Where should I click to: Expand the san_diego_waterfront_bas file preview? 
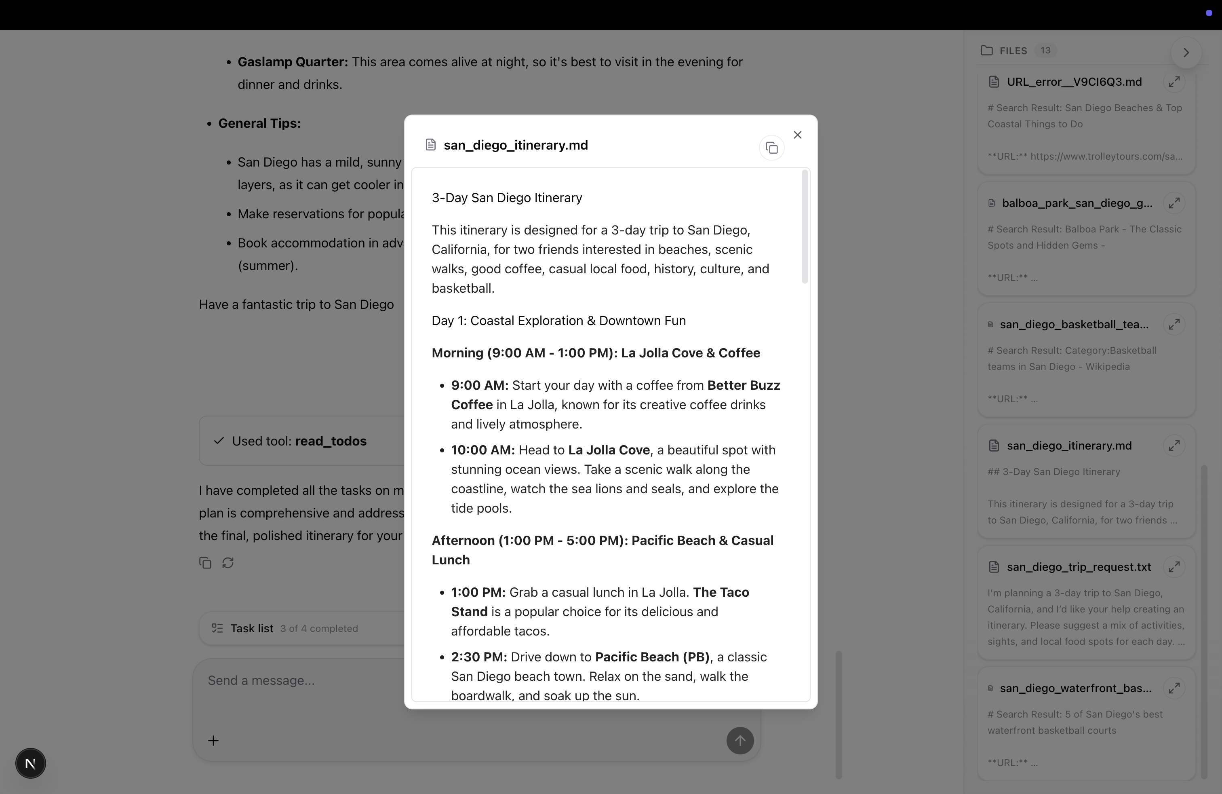(x=1174, y=688)
